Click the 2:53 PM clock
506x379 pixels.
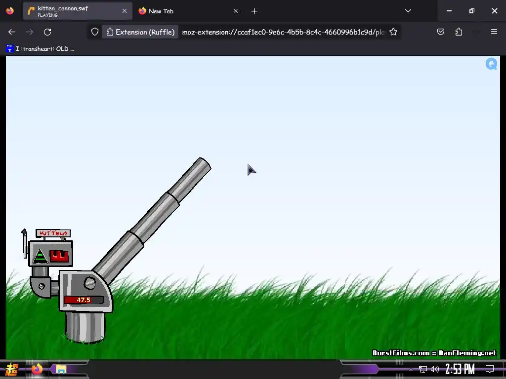(460, 369)
